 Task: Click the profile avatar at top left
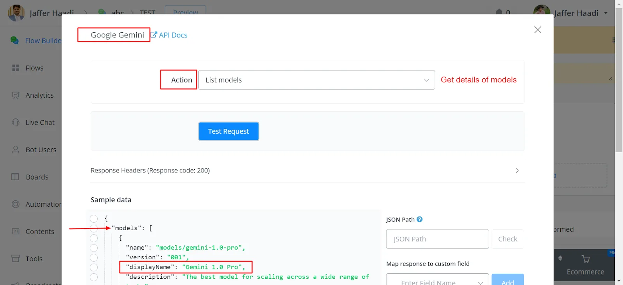(x=16, y=13)
